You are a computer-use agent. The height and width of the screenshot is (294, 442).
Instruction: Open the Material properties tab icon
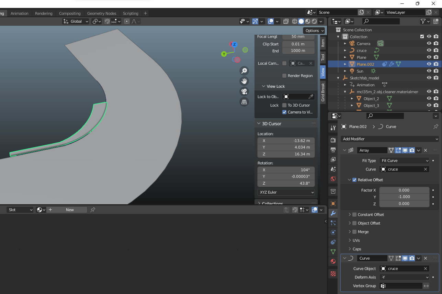333,261
